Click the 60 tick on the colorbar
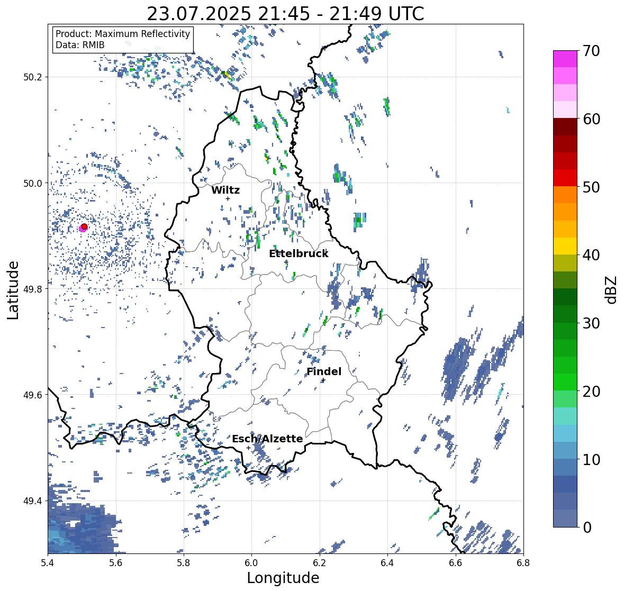The width and height of the screenshot is (624, 591). 591,119
